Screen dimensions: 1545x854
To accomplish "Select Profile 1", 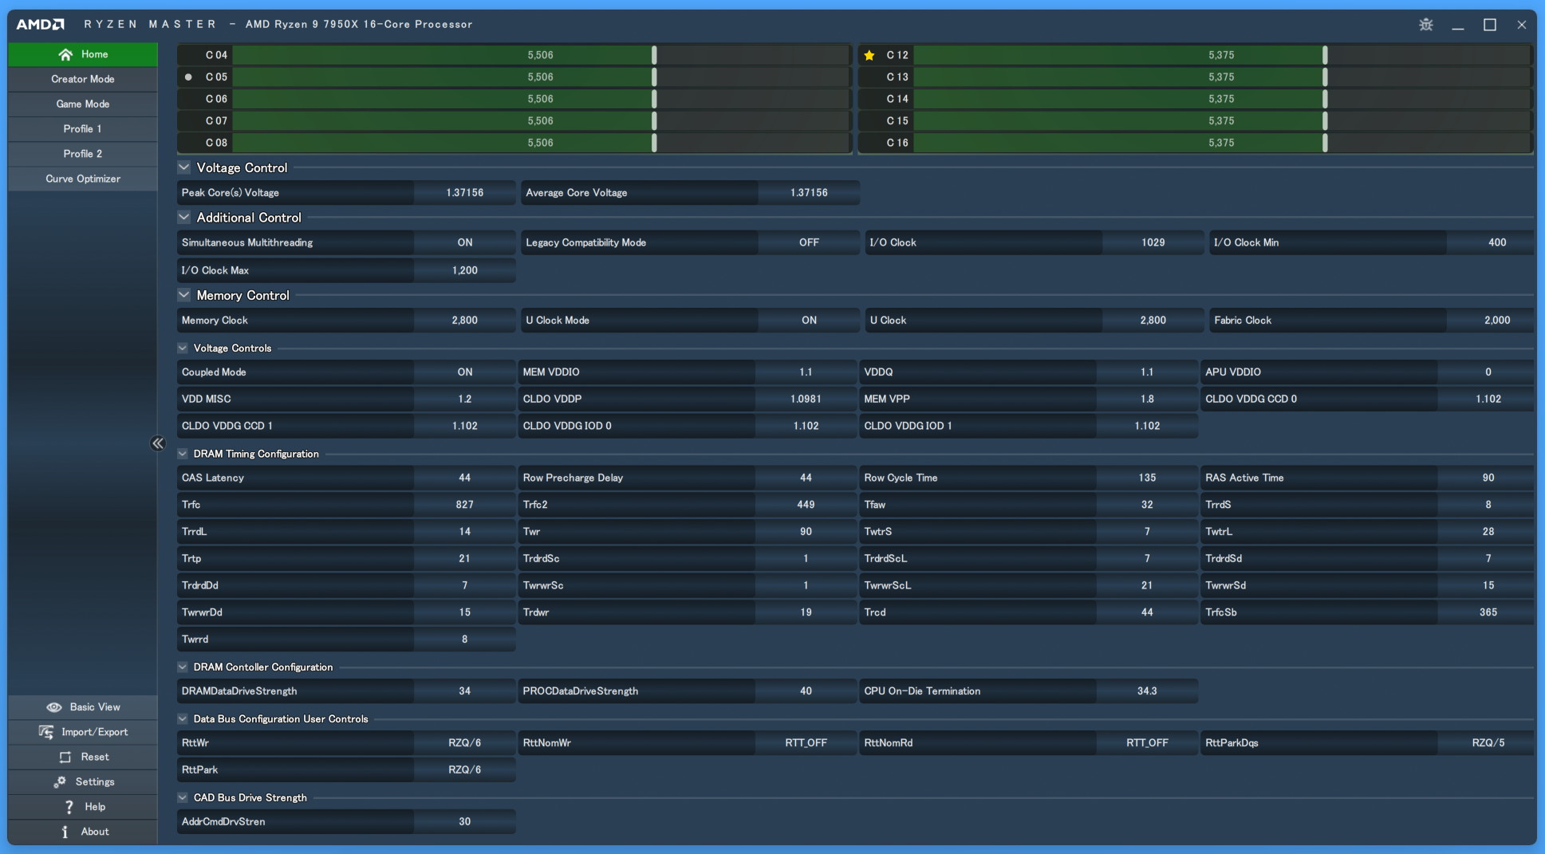I will click(x=83, y=128).
